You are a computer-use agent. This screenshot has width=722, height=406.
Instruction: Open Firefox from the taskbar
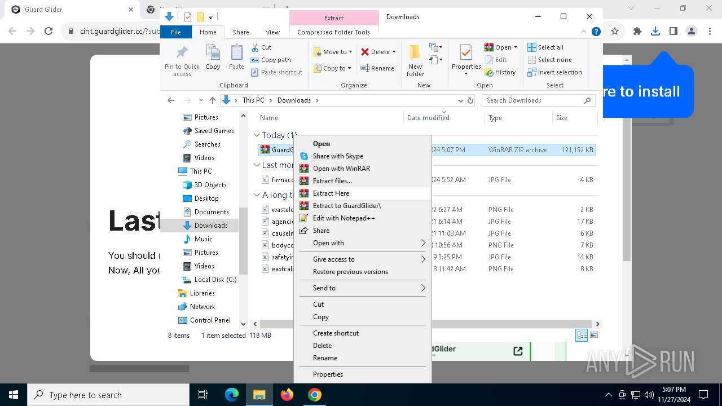coord(287,395)
